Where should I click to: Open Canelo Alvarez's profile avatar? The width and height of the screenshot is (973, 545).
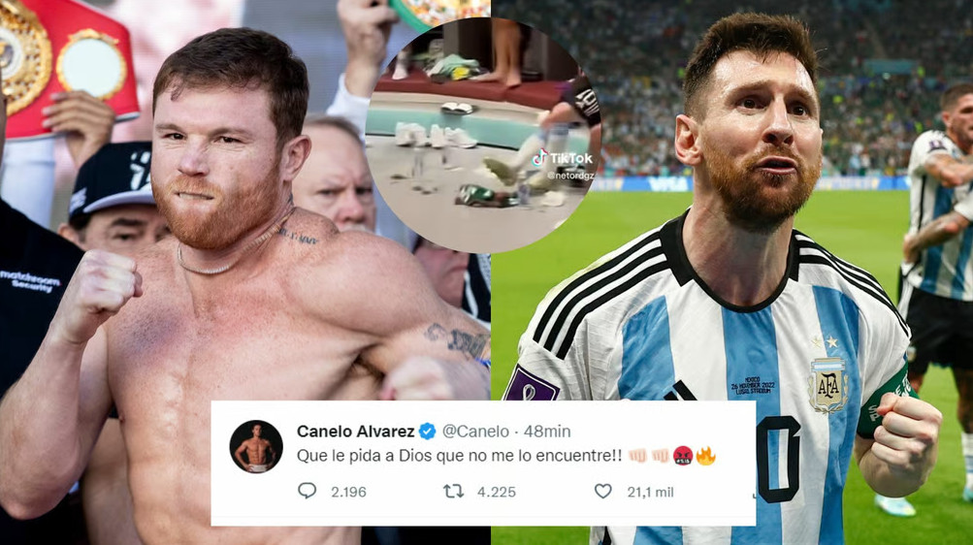coord(256,446)
